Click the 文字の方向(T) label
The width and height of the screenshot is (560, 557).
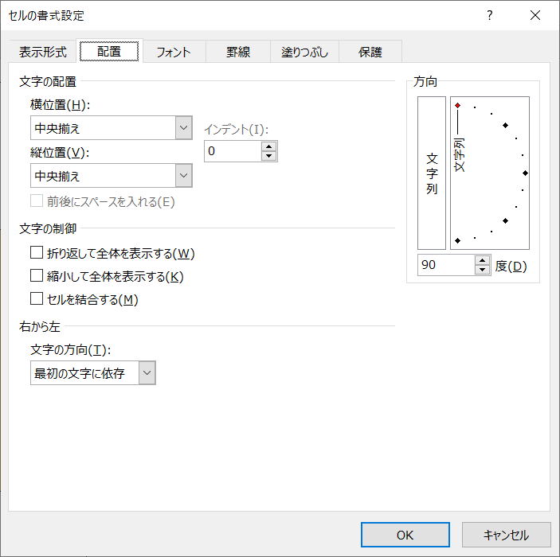[x=70, y=349]
